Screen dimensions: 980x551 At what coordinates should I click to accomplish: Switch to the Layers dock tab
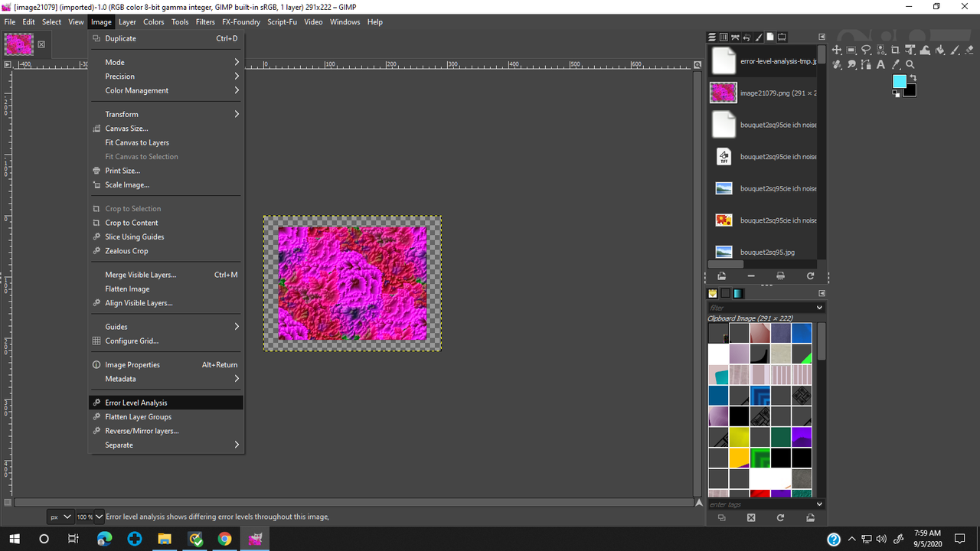click(x=711, y=37)
